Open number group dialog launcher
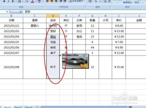 click(x=110, y=7)
